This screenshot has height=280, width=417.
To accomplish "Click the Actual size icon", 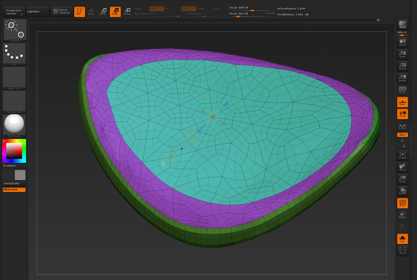I will point(402,66).
